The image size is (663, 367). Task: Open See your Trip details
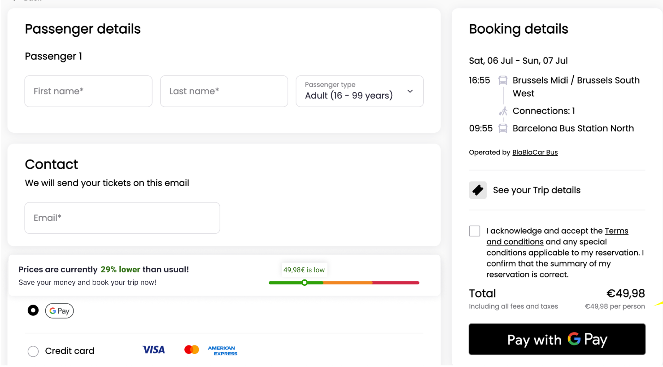537,190
